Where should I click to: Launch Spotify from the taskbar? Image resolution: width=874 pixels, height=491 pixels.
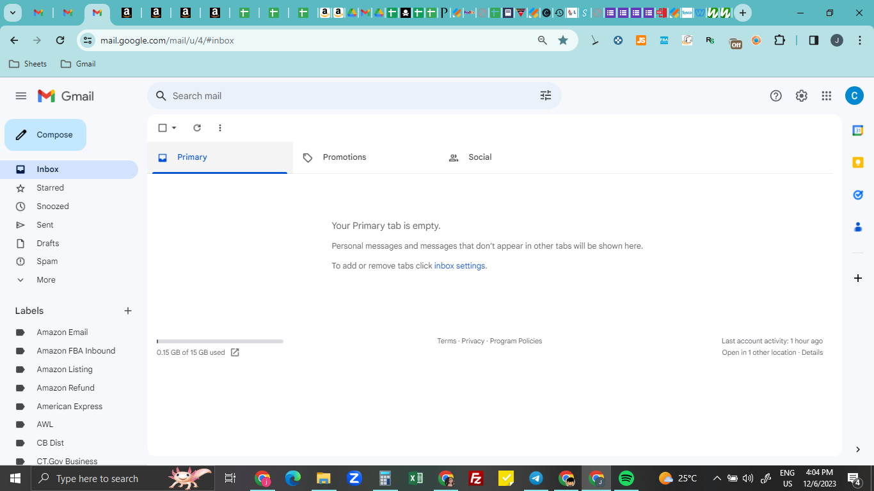[x=626, y=478]
